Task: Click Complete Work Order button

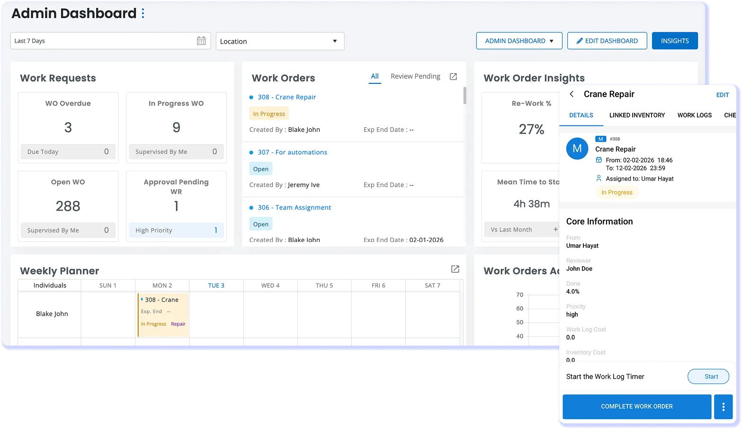Action: [x=636, y=407]
